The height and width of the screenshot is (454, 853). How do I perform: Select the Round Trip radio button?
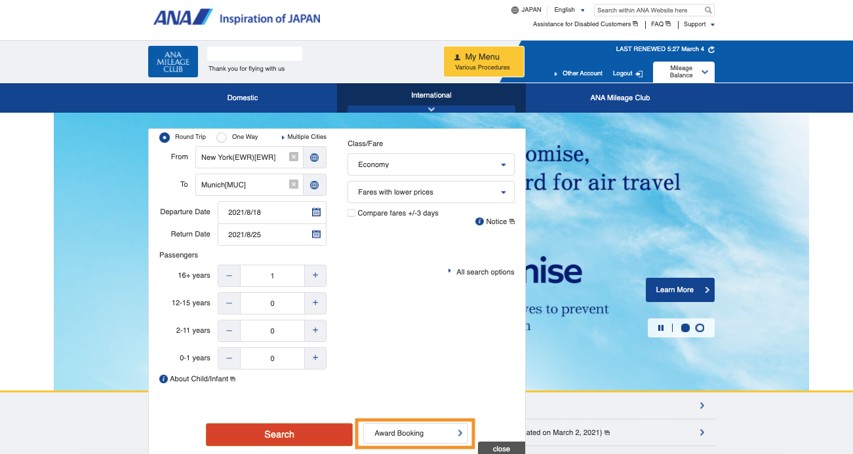[164, 137]
